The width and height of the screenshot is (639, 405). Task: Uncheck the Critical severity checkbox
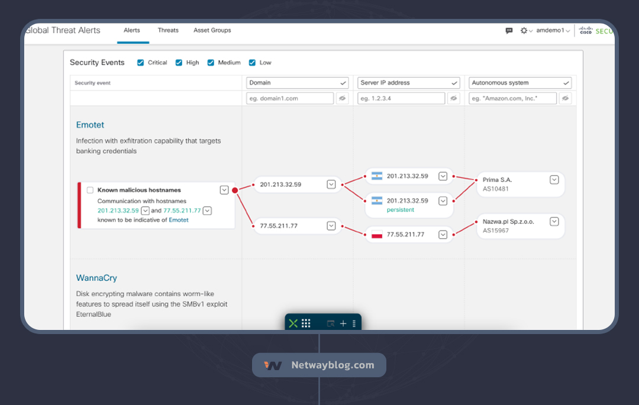tap(141, 63)
